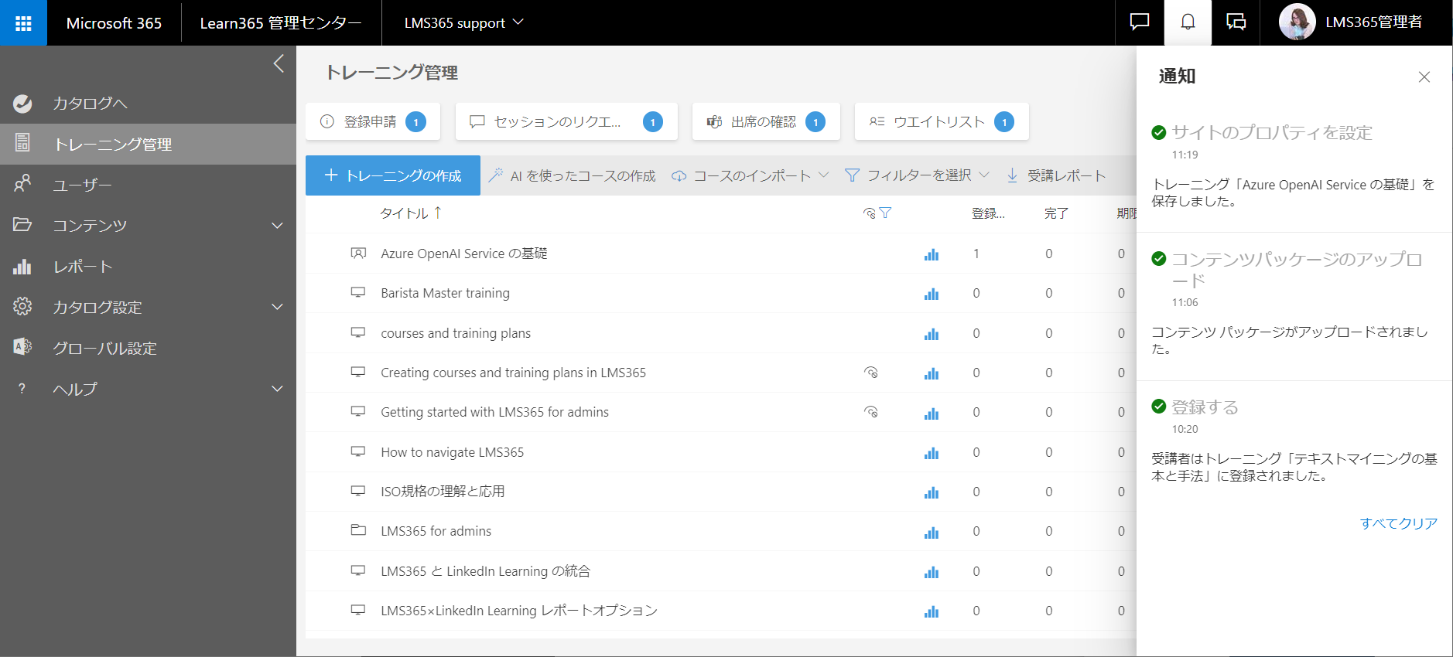This screenshot has height=657, width=1453.
Task: Open report chart for Getting started row
Action: (x=932, y=414)
